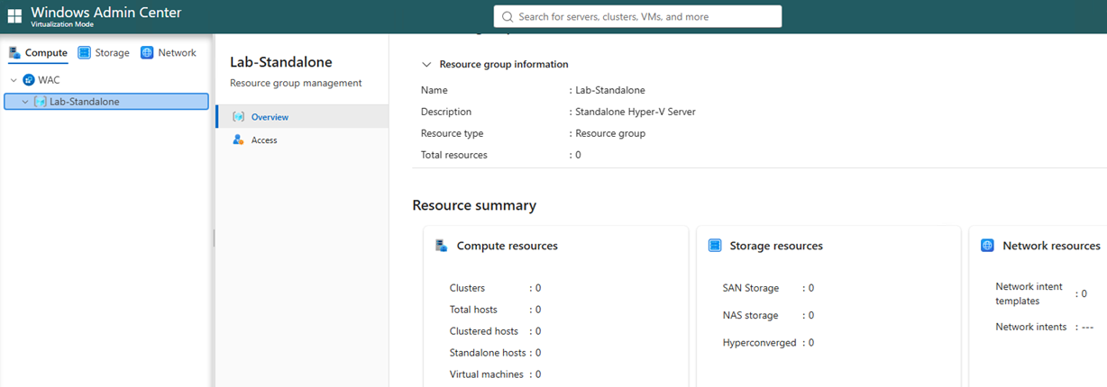The width and height of the screenshot is (1107, 387).
Task: Collapse the WAC tree node chevron
Action: [14, 80]
